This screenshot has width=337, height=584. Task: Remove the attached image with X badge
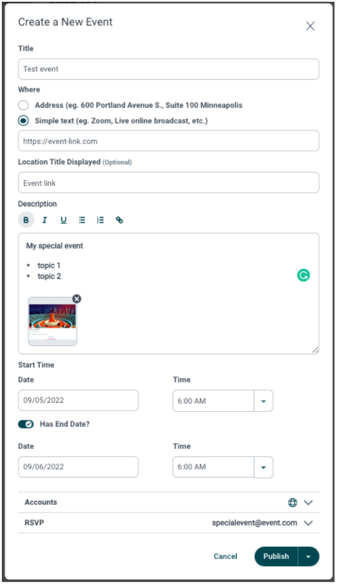click(x=77, y=299)
